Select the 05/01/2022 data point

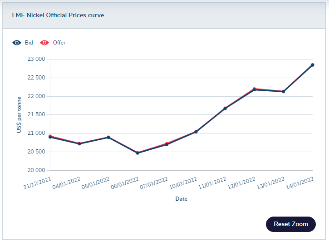point(108,137)
